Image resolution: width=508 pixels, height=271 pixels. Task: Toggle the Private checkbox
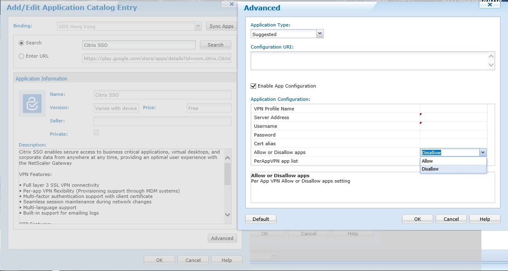tap(96, 133)
